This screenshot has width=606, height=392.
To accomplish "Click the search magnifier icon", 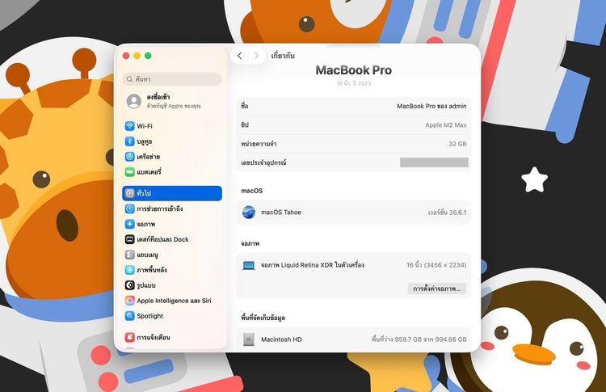I will pyautogui.click(x=130, y=79).
